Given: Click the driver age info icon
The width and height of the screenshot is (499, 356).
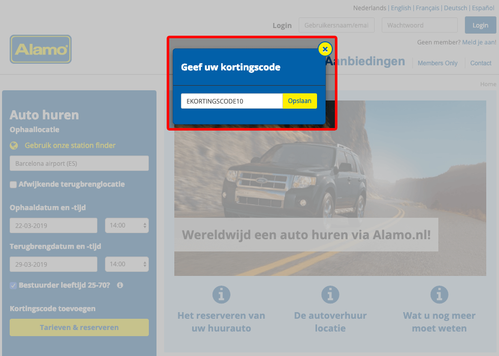Looking at the screenshot, I should 120,285.
